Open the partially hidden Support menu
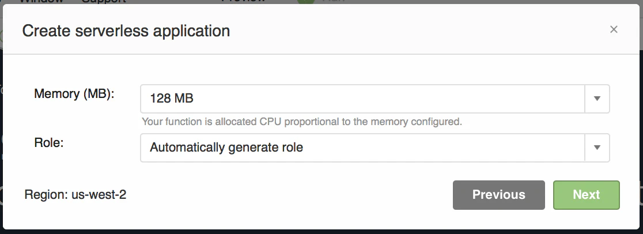The height and width of the screenshot is (234, 643). coord(103,2)
